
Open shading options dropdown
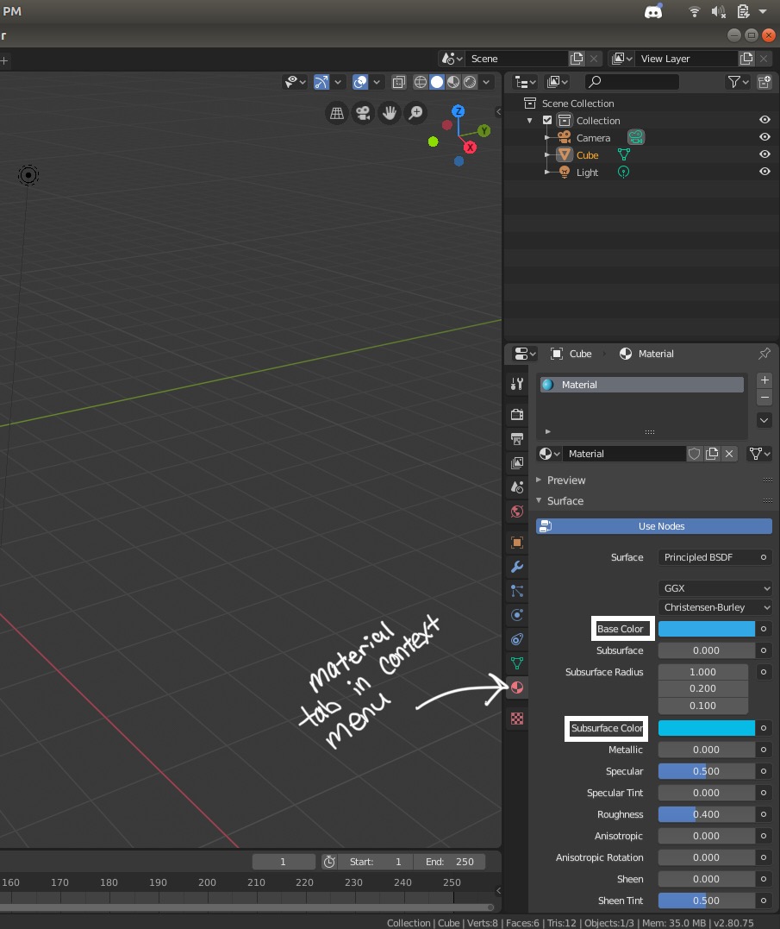(x=486, y=82)
